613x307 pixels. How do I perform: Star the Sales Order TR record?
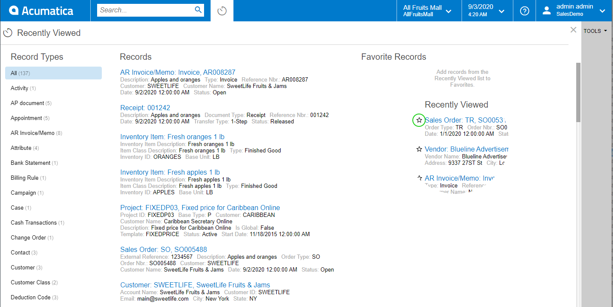tap(419, 120)
